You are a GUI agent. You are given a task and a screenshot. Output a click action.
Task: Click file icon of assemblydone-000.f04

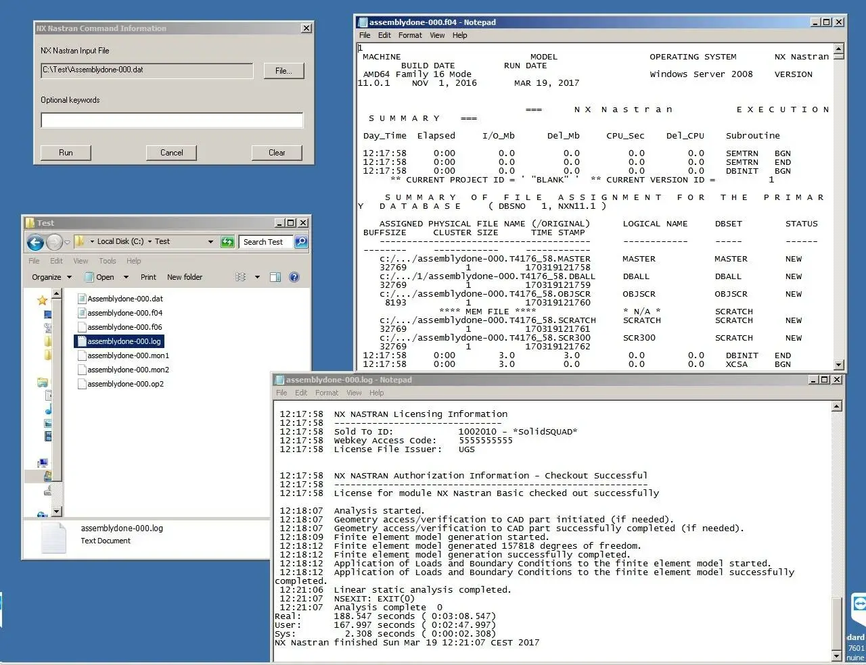tap(82, 313)
